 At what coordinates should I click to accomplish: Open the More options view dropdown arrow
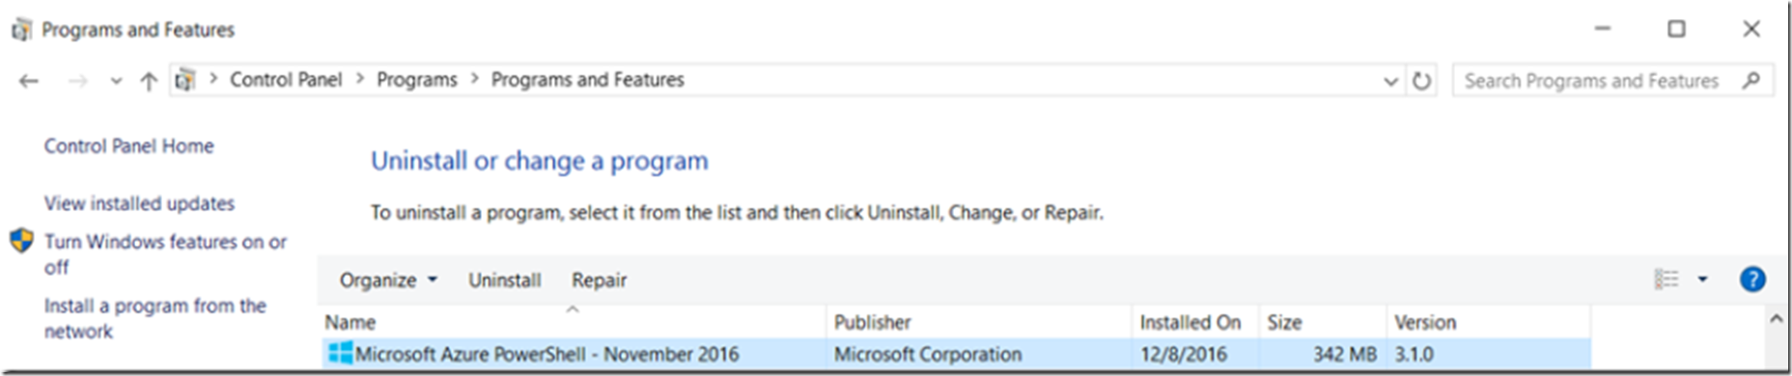coord(1702,280)
